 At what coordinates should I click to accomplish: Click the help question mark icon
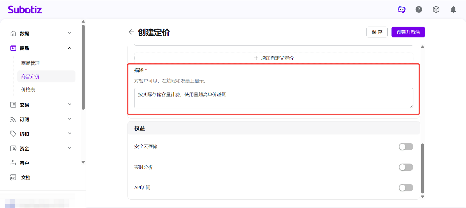419,10
